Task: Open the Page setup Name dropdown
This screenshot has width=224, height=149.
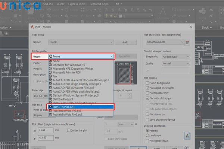Action: tap(81, 42)
